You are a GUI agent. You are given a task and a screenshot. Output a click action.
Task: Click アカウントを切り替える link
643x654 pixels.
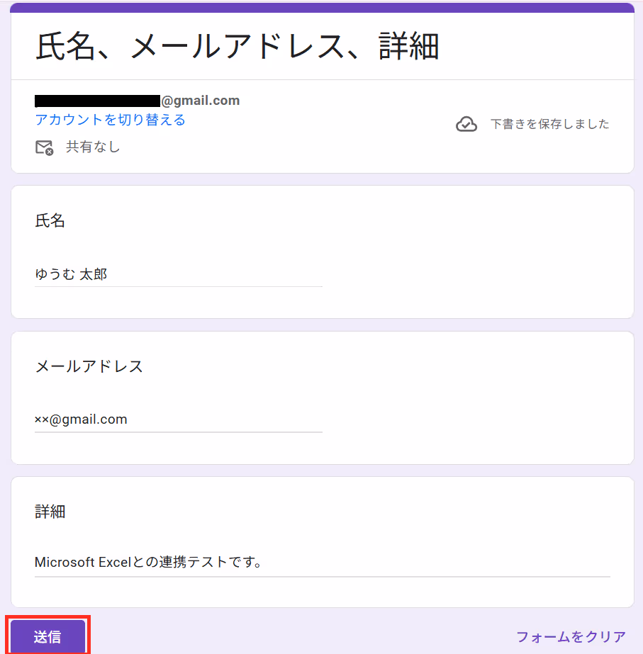[x=110, y=120]
